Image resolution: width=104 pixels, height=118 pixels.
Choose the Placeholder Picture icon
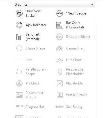click(x=19, y=95)
